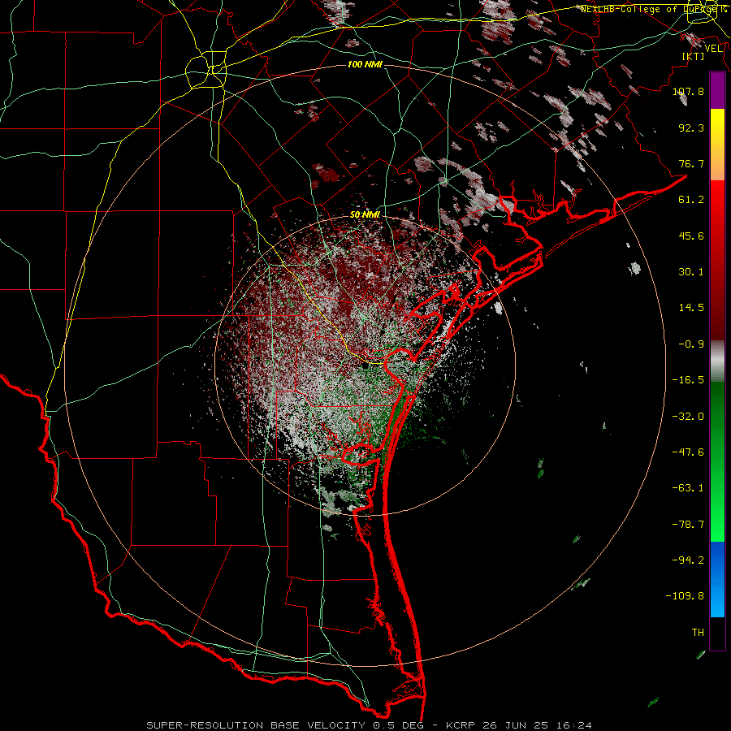Click the blue segment of the color bar
731x731 pixels.
[717, 579]
